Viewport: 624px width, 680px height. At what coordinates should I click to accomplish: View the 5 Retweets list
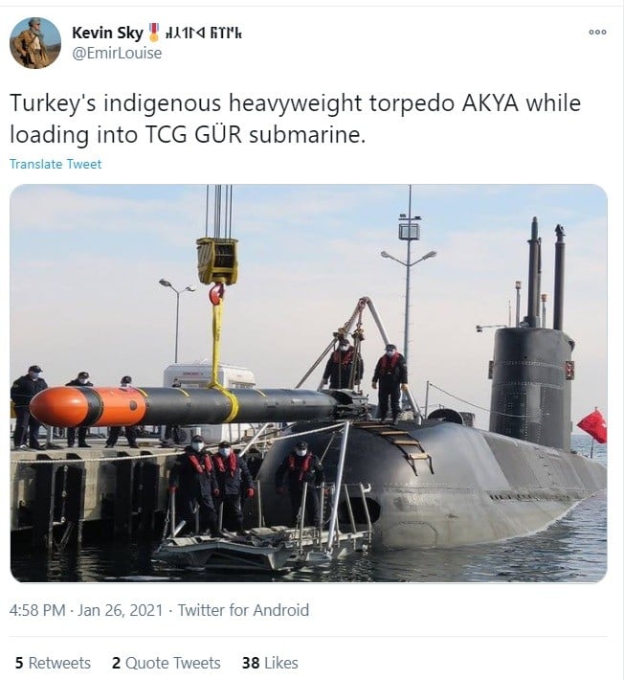pyautogui.click(x=53, y=663)
